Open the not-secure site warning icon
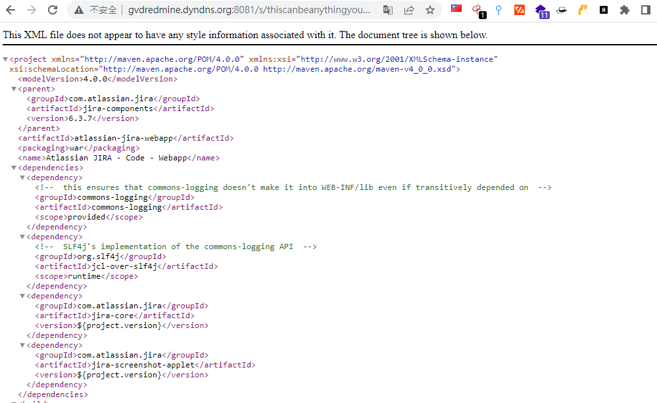This screenshot has height=403, width=657. tap(79, 10)
